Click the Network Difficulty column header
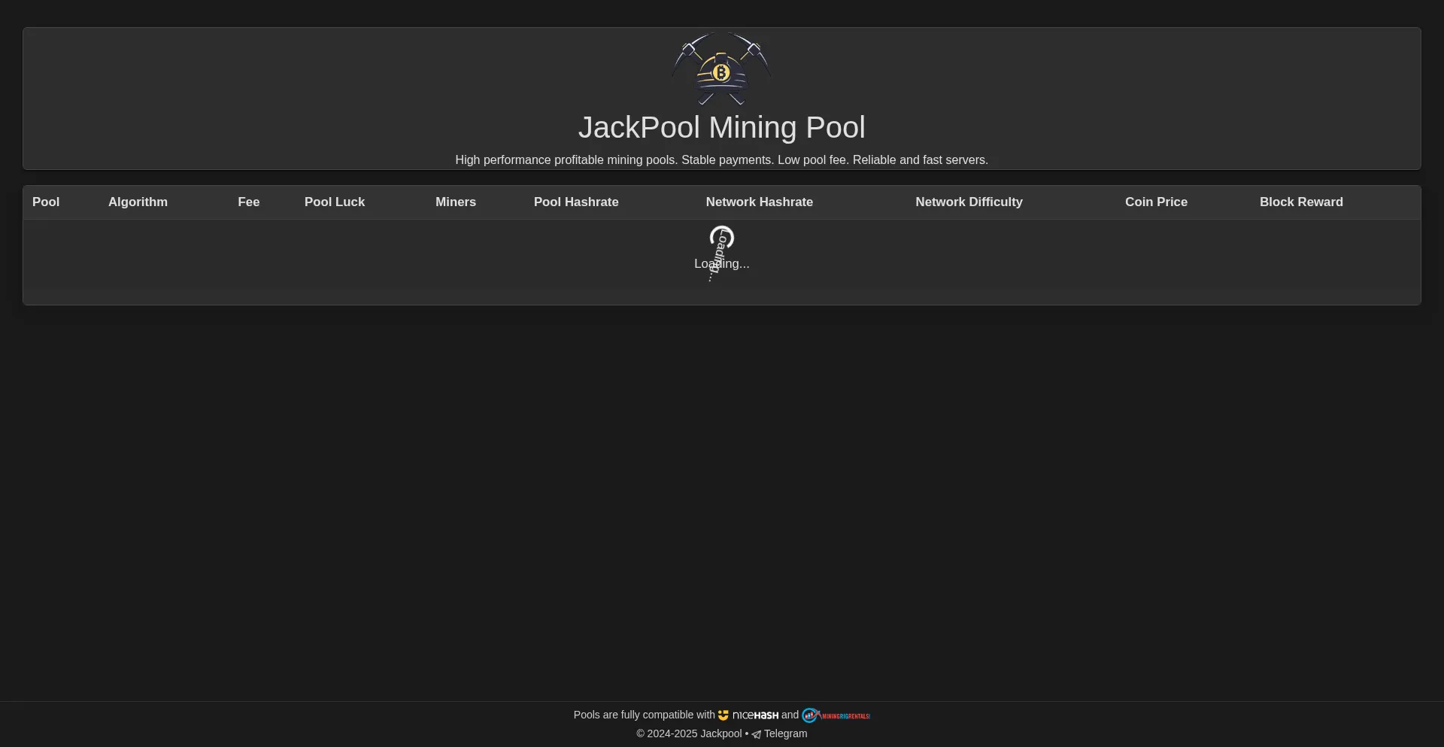This screenshot has width=1444, height=747. (x=969, y=202)
